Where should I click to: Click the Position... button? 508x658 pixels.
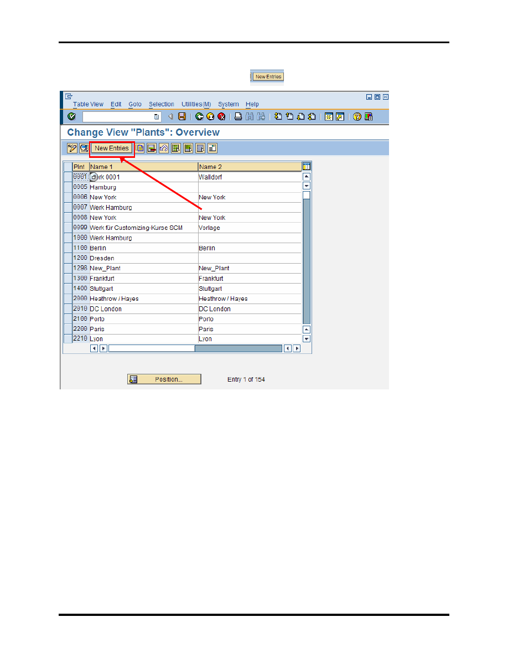(x=164, y=379)
